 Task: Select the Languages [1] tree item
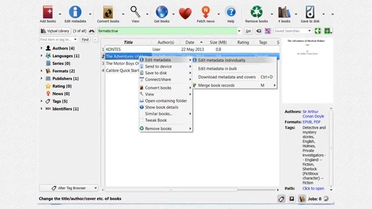pyautogui.click(x=66, y=56)
